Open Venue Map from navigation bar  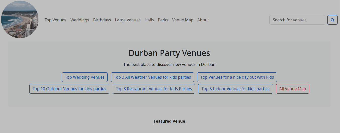[183, 20]
